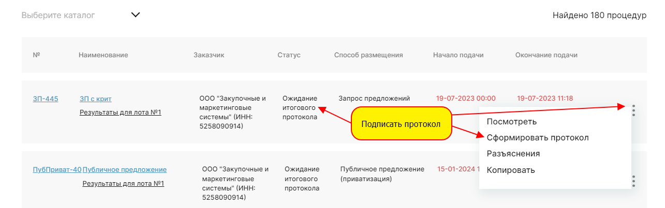Image resolution: width=665 pixels, height=208 pixels.
Task: View 'Результаты для лота №1' under ЗП с крит
Action: coord(120,112)
